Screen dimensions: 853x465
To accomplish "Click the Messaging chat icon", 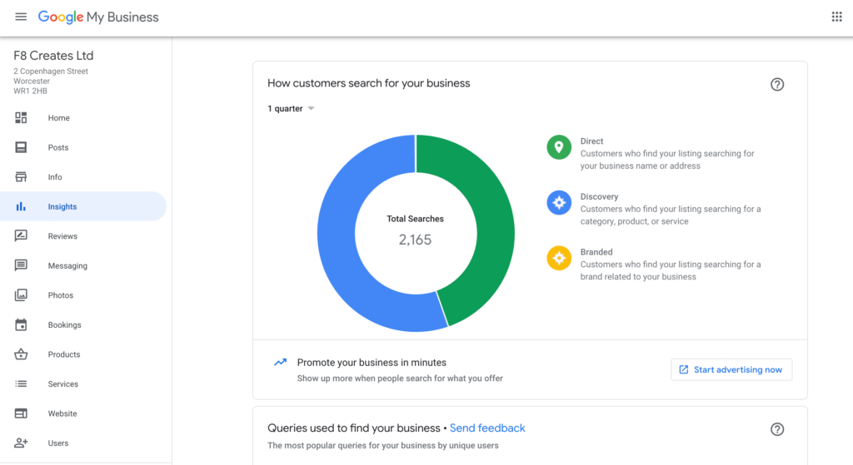I will [21, 265].
